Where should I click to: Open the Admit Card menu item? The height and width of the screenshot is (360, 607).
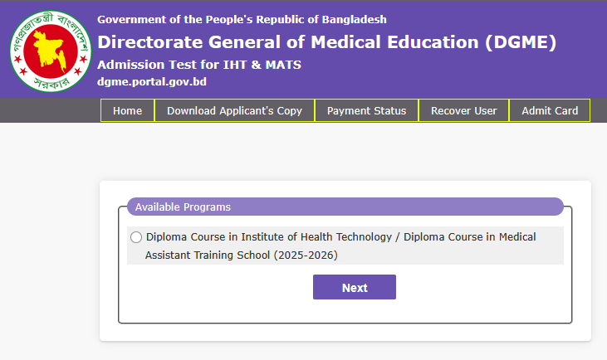[549, 110]
